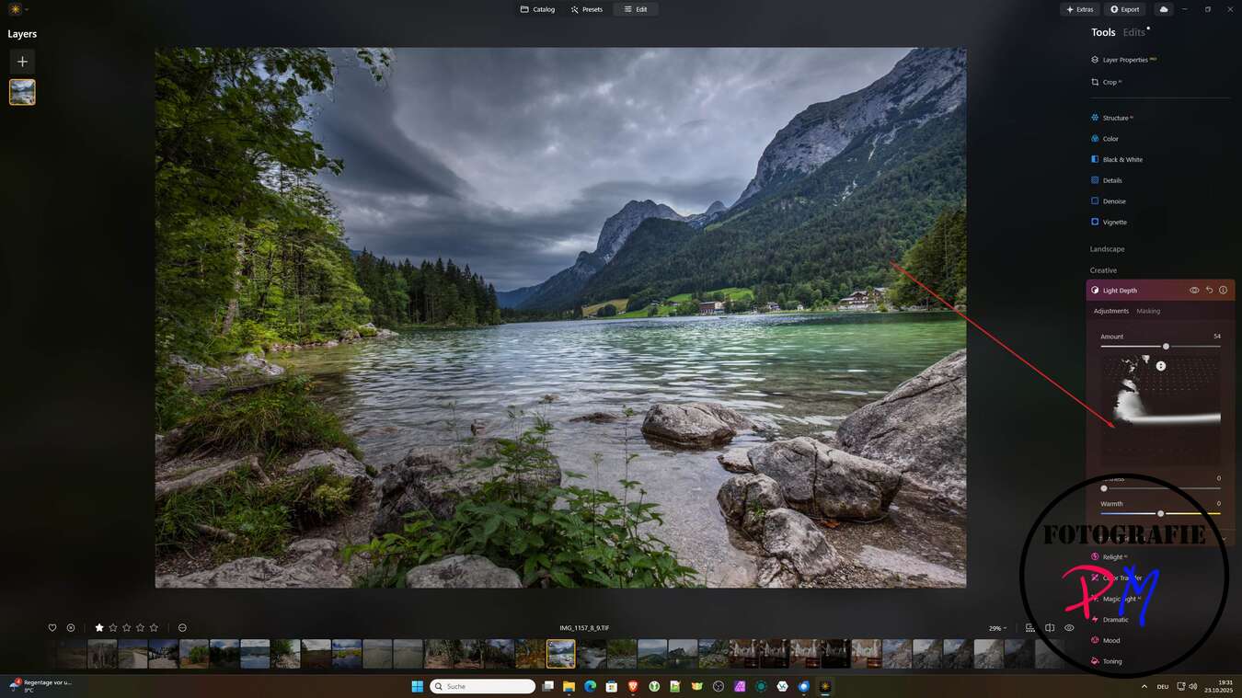Image resolution: width=1242 pixels, height=698 pixels.
Task: Select the Black & White tool
Action: coord(1121,160)
